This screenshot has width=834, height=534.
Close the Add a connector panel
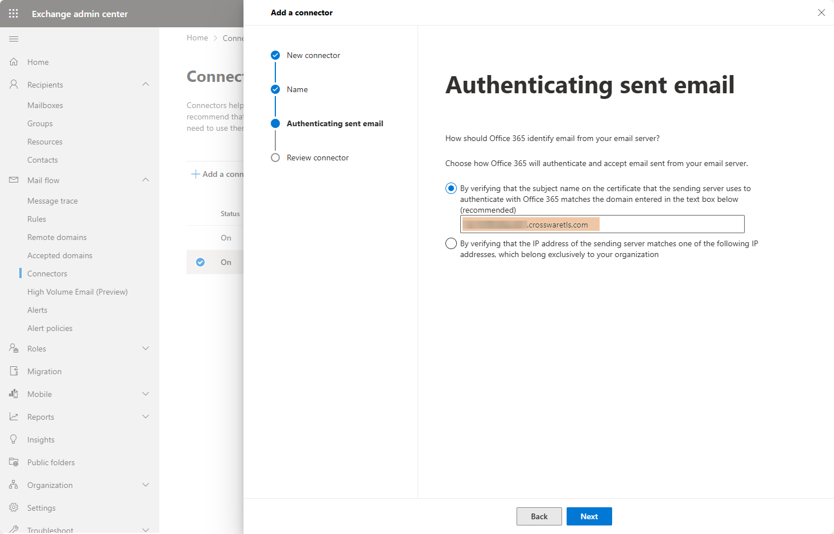(x=821, y=13)
